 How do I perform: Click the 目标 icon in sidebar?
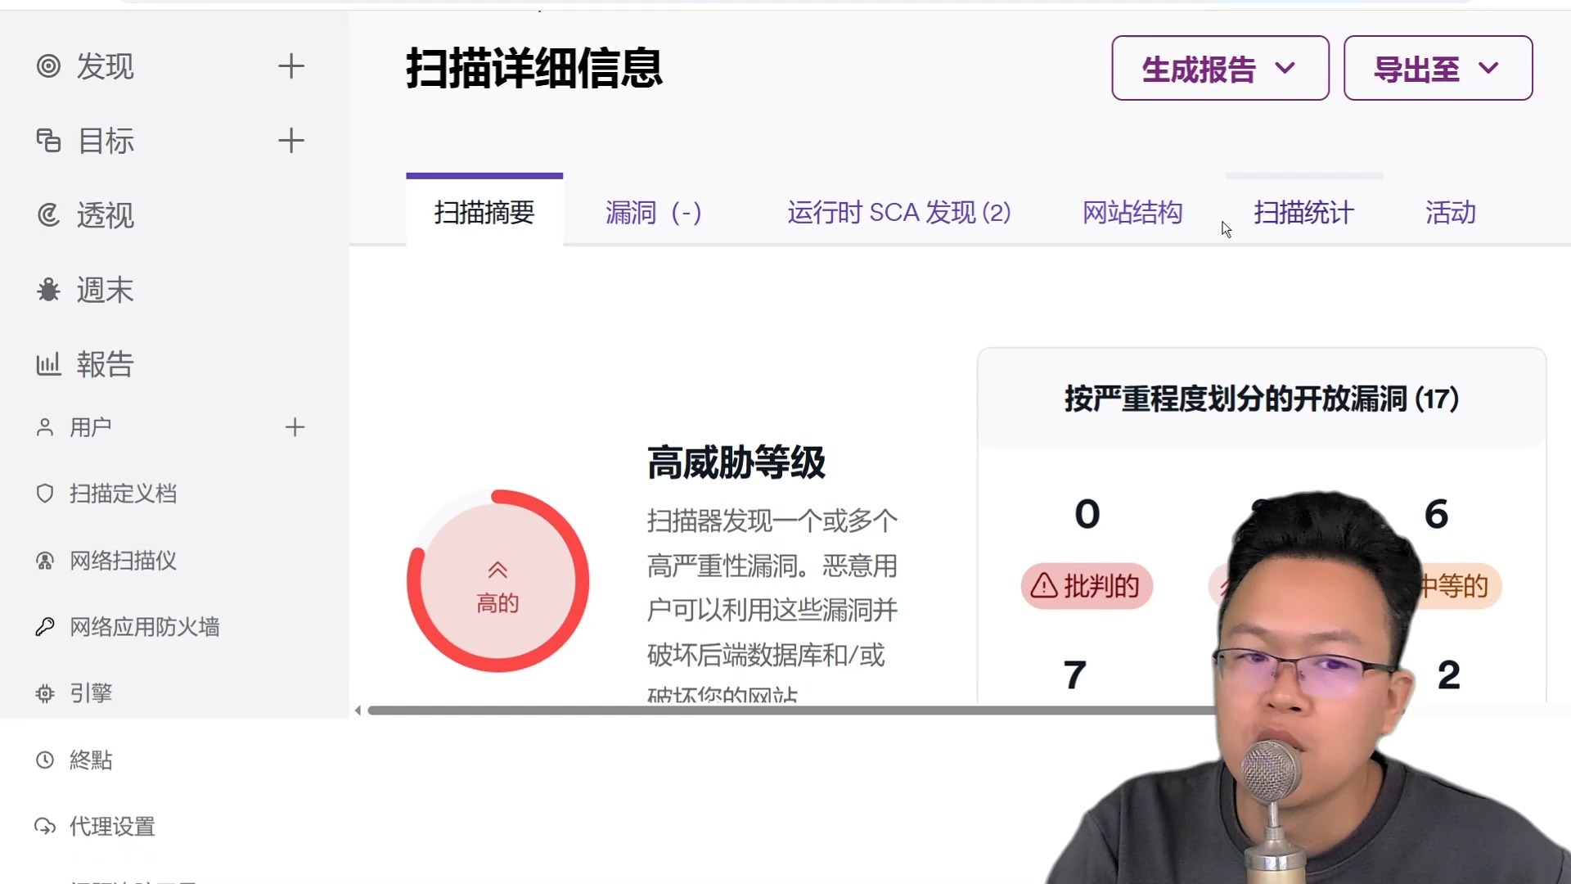pos(48,141)
